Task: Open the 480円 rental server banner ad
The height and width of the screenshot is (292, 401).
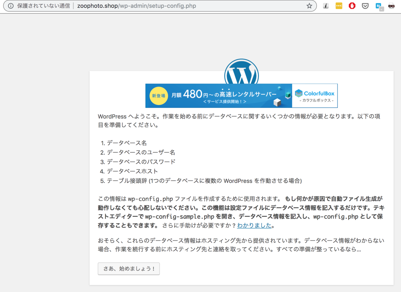Action: (241, 96)
